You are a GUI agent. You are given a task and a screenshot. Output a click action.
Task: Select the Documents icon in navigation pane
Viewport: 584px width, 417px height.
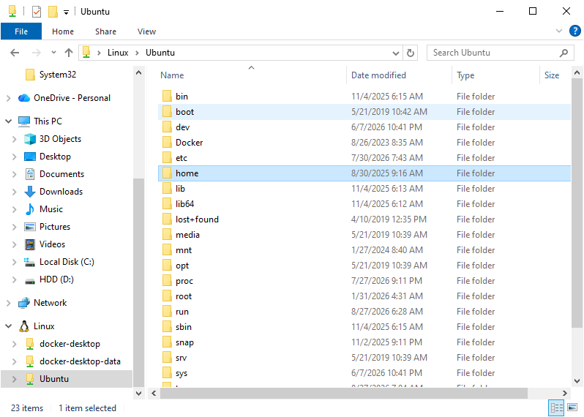point(30,174)
